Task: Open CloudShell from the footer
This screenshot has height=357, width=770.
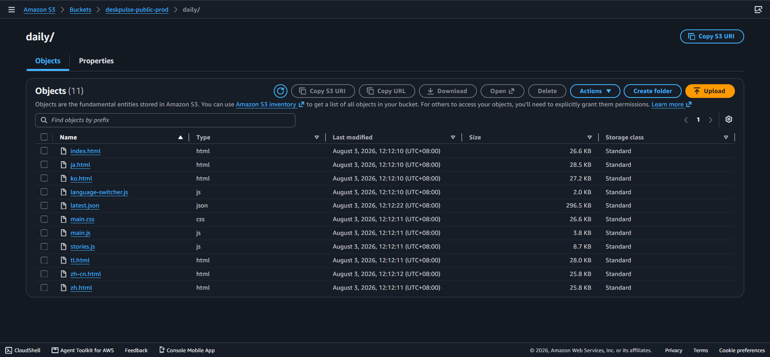Action: (23, 350)
